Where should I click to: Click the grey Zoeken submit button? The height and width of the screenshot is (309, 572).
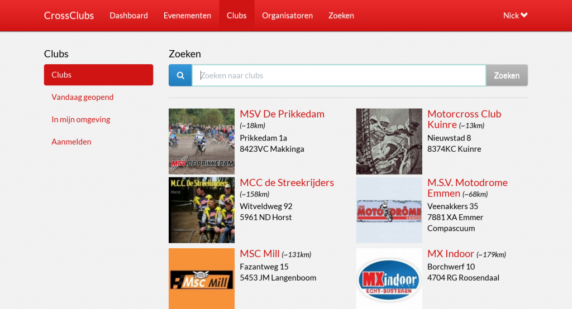click(x=507, y=75)
